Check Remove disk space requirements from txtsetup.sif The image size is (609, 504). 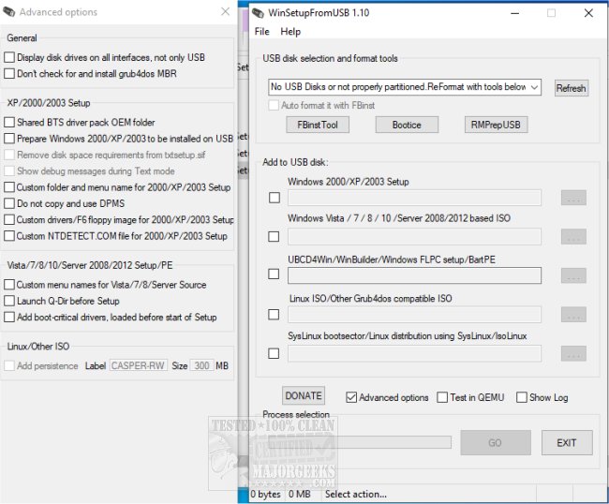coord(9,155)
